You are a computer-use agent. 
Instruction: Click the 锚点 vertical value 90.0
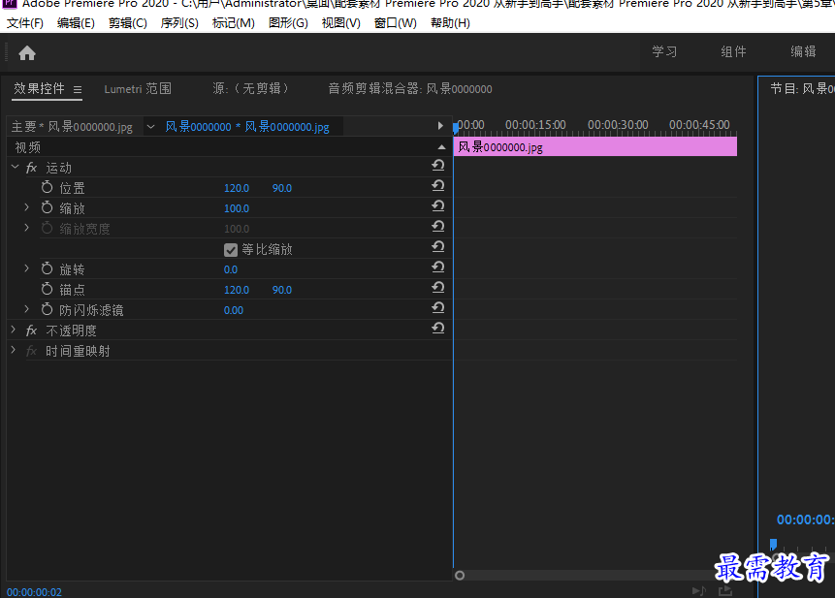click(281, 290)
